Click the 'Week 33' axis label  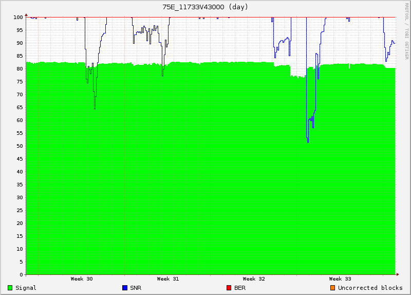tap(340, 279)
